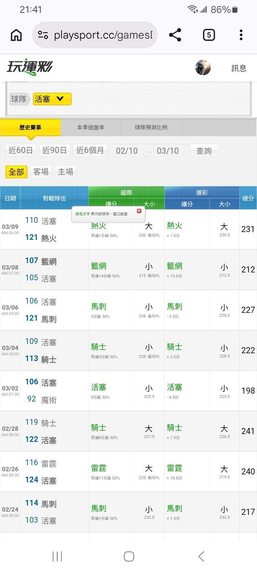
Task: Tap the Android recent apps icon
Action: (x=57, y=556)
